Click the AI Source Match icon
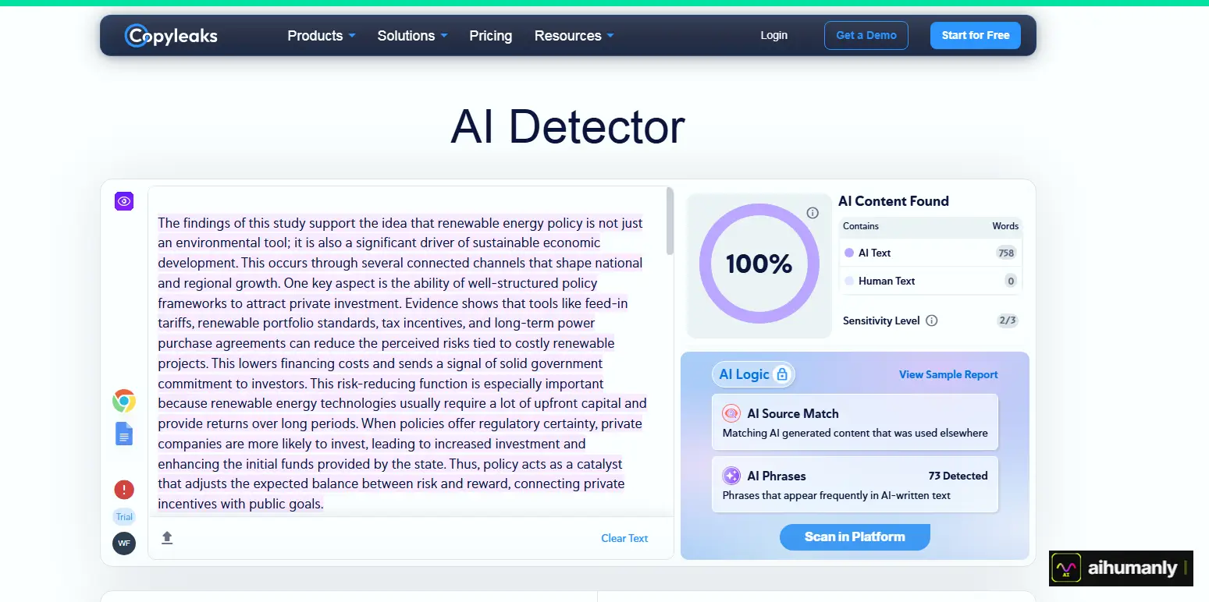The image size is (1209, 602). click(731, 413)
